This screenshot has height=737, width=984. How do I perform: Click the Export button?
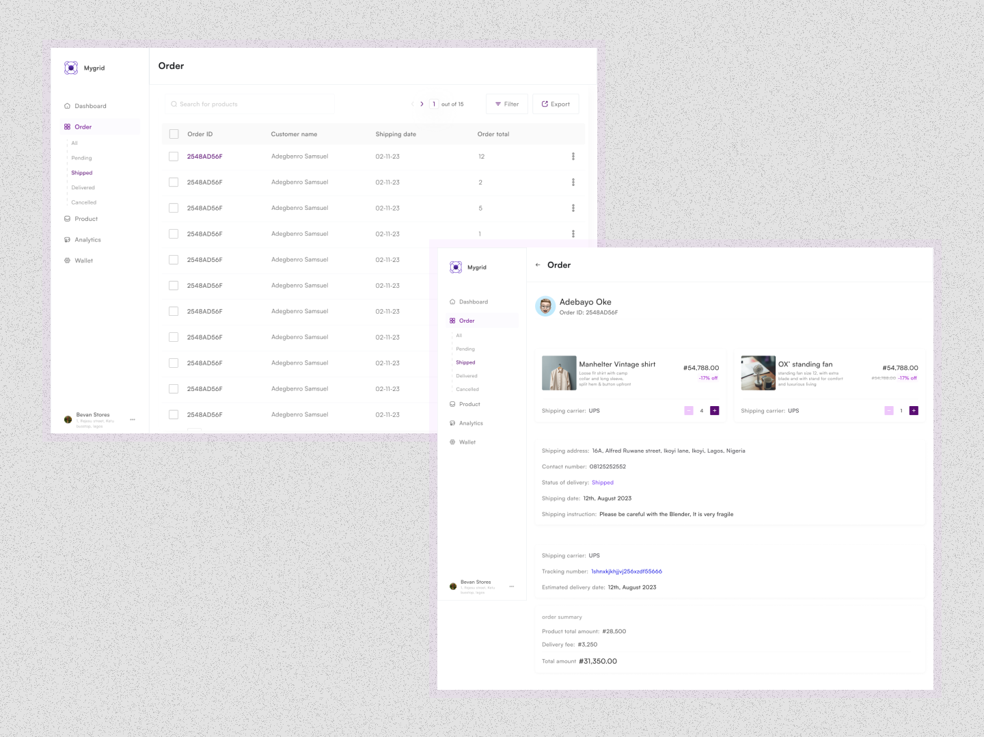click(556, 104)
